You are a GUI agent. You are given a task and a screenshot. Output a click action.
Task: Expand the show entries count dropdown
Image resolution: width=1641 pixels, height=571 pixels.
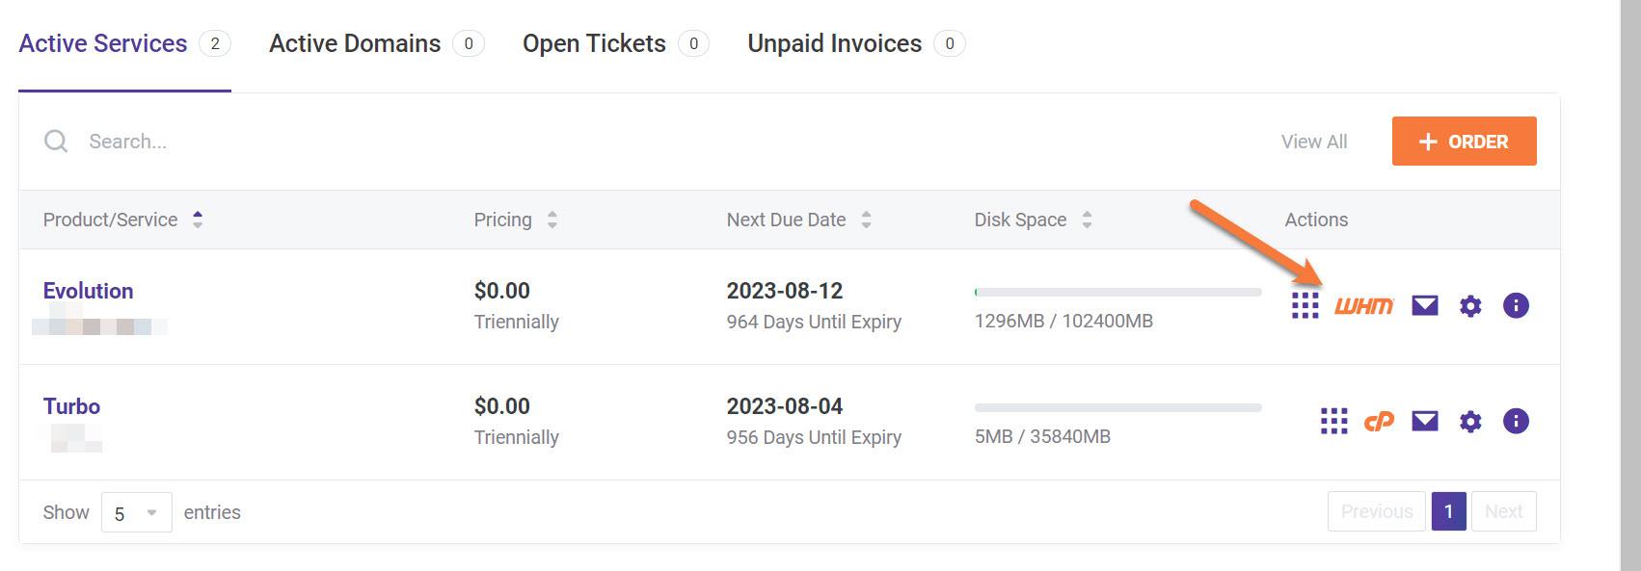[x=136, y=513]
